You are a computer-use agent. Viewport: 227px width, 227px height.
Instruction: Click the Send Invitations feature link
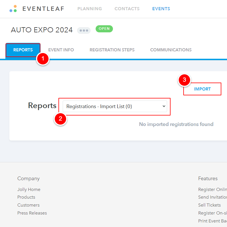[212, 197]
